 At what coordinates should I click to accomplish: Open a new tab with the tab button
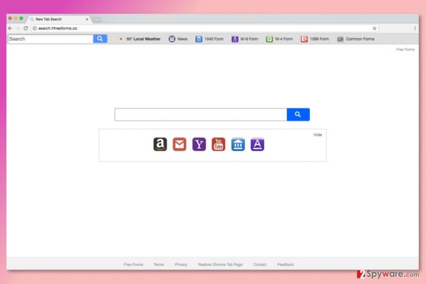(97, 19)
